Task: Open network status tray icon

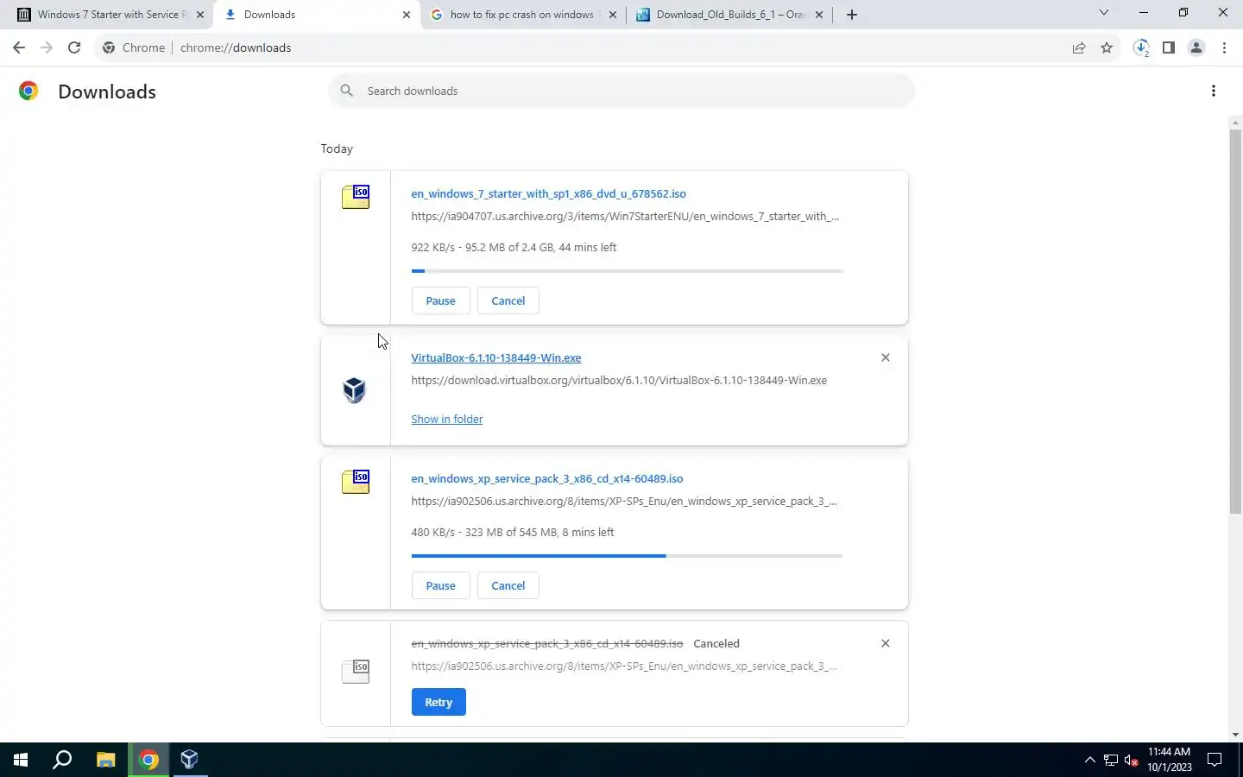Action: click(1111, 761)
